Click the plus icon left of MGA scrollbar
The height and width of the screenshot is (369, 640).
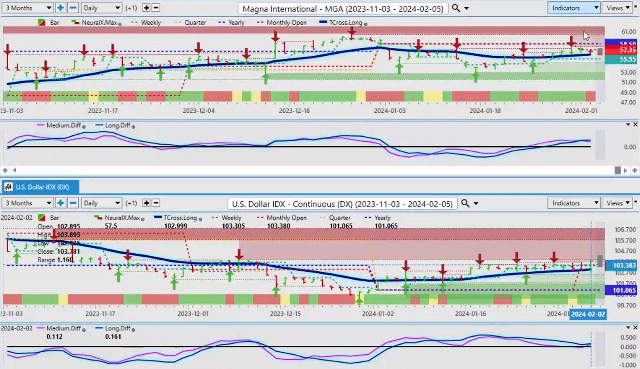click(x=5, y=170)
